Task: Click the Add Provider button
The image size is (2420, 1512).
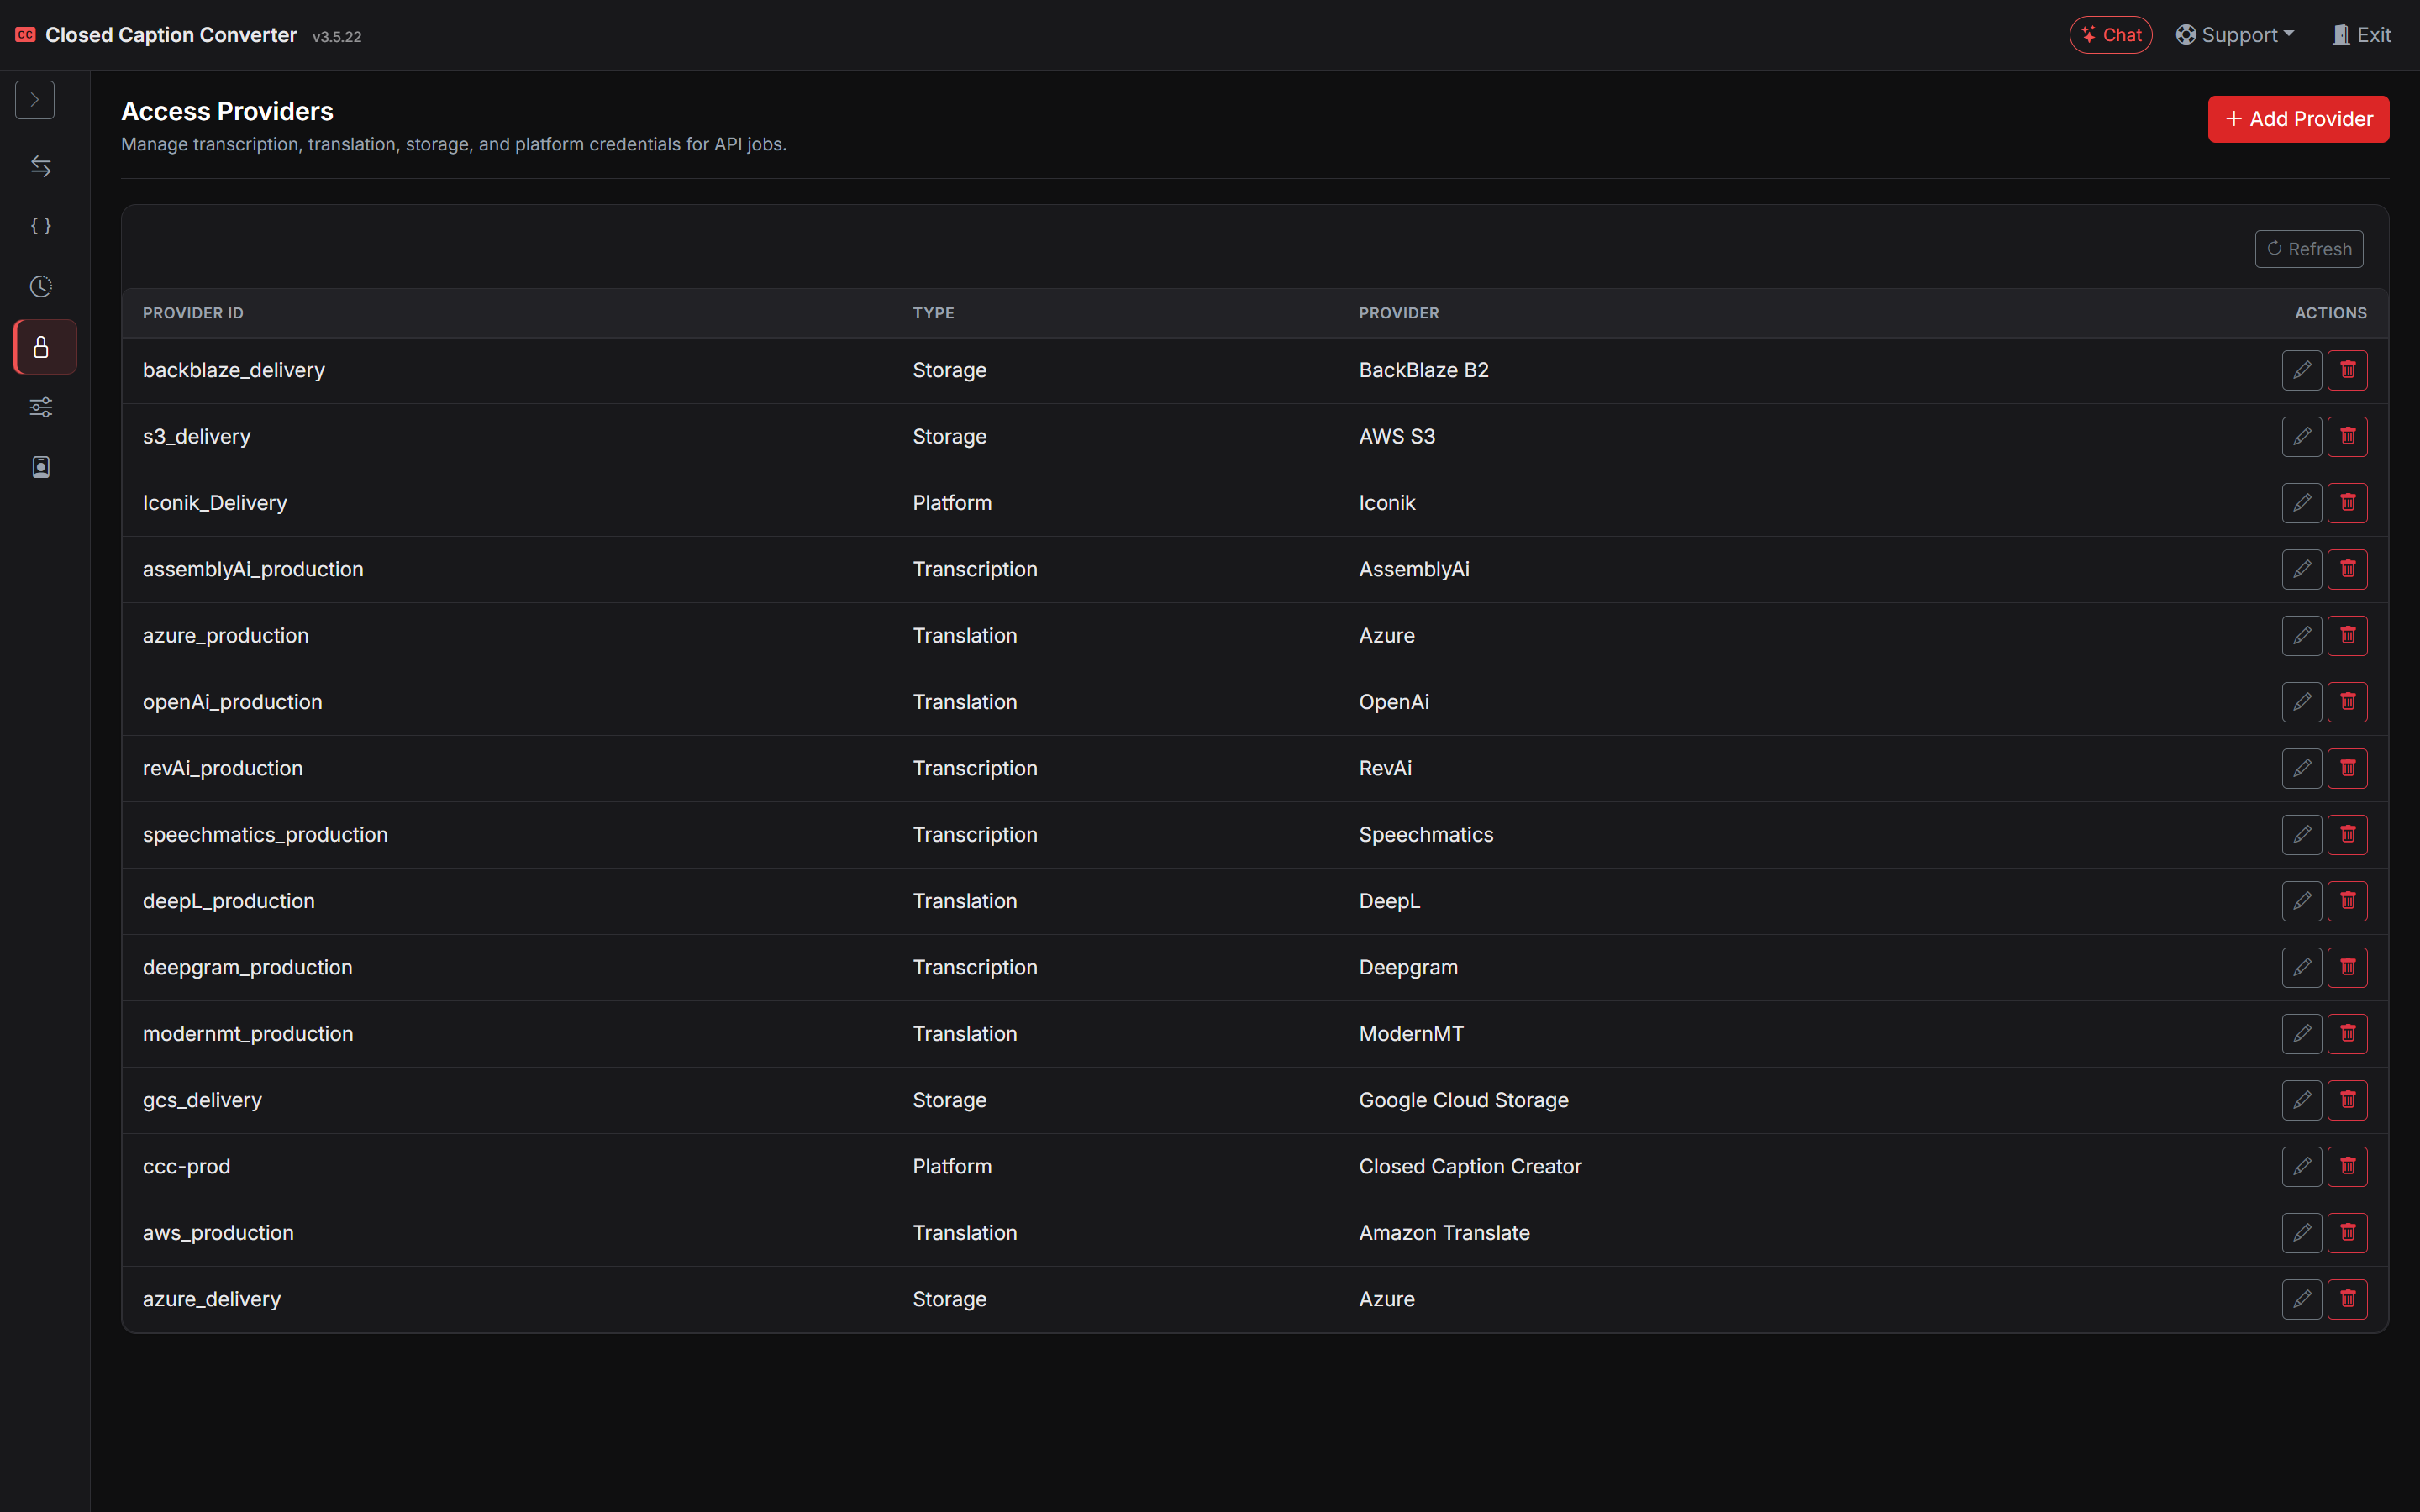Action: (2298, 119)
